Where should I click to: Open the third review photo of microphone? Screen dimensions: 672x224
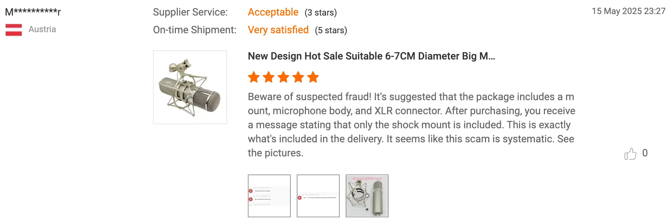point(367,196)
